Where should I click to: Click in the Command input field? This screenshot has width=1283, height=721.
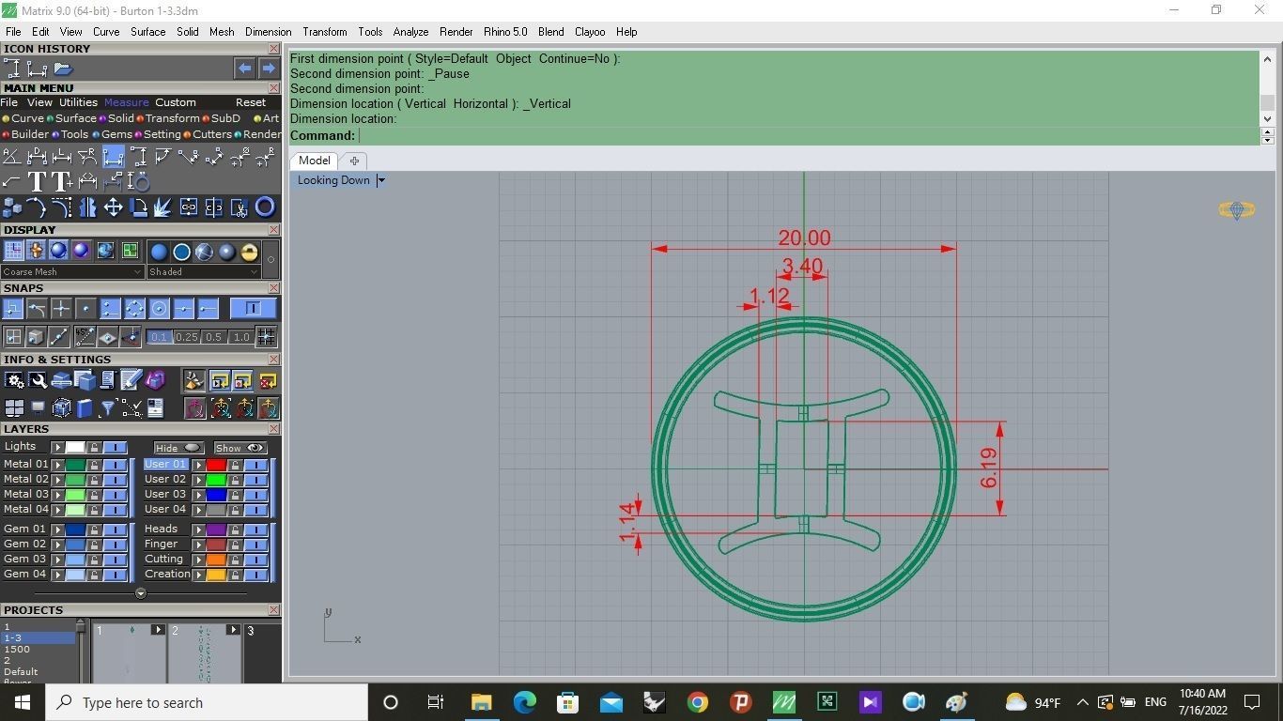coord(808,135)
